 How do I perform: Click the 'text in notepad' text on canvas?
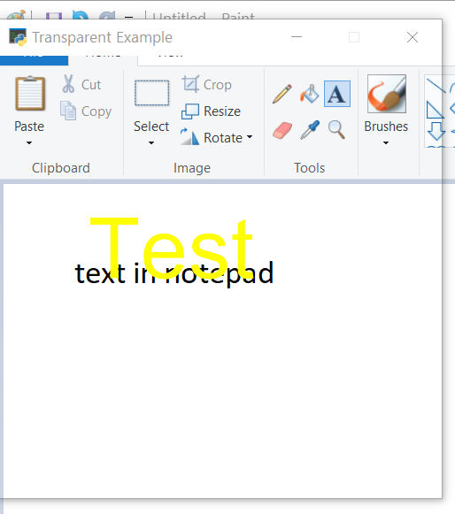pos(174,274)
